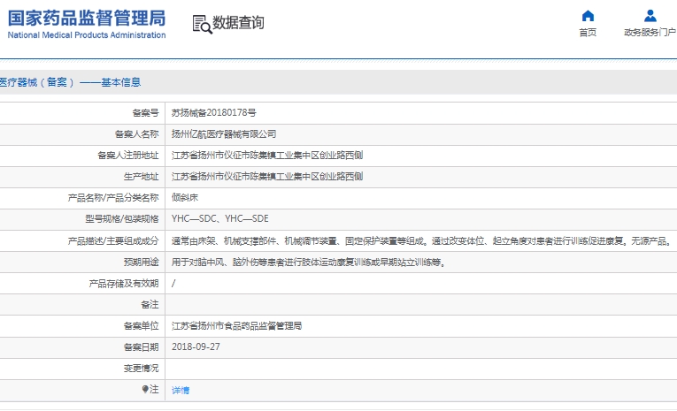Click the 备案号 row label

[x=145, y=113]
